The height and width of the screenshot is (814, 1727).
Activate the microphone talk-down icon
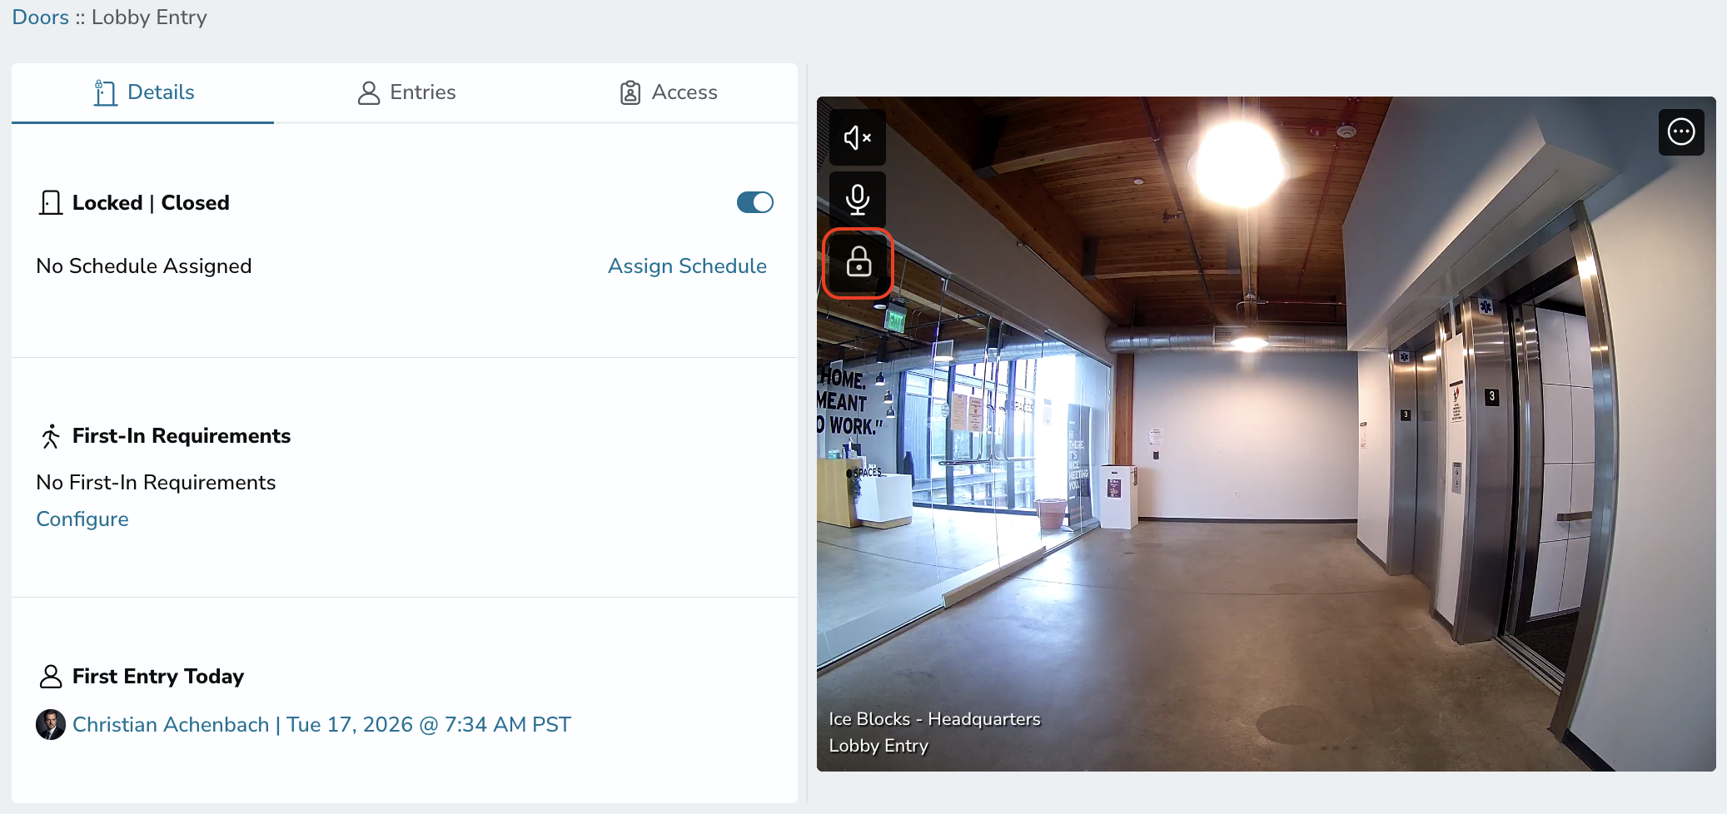[857, 199]
